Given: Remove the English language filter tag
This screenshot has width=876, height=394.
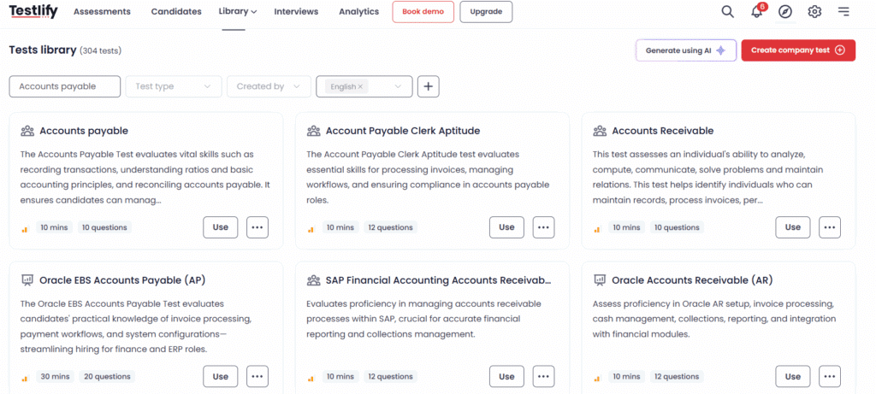Looking at the screenshot, I should 360,86.
